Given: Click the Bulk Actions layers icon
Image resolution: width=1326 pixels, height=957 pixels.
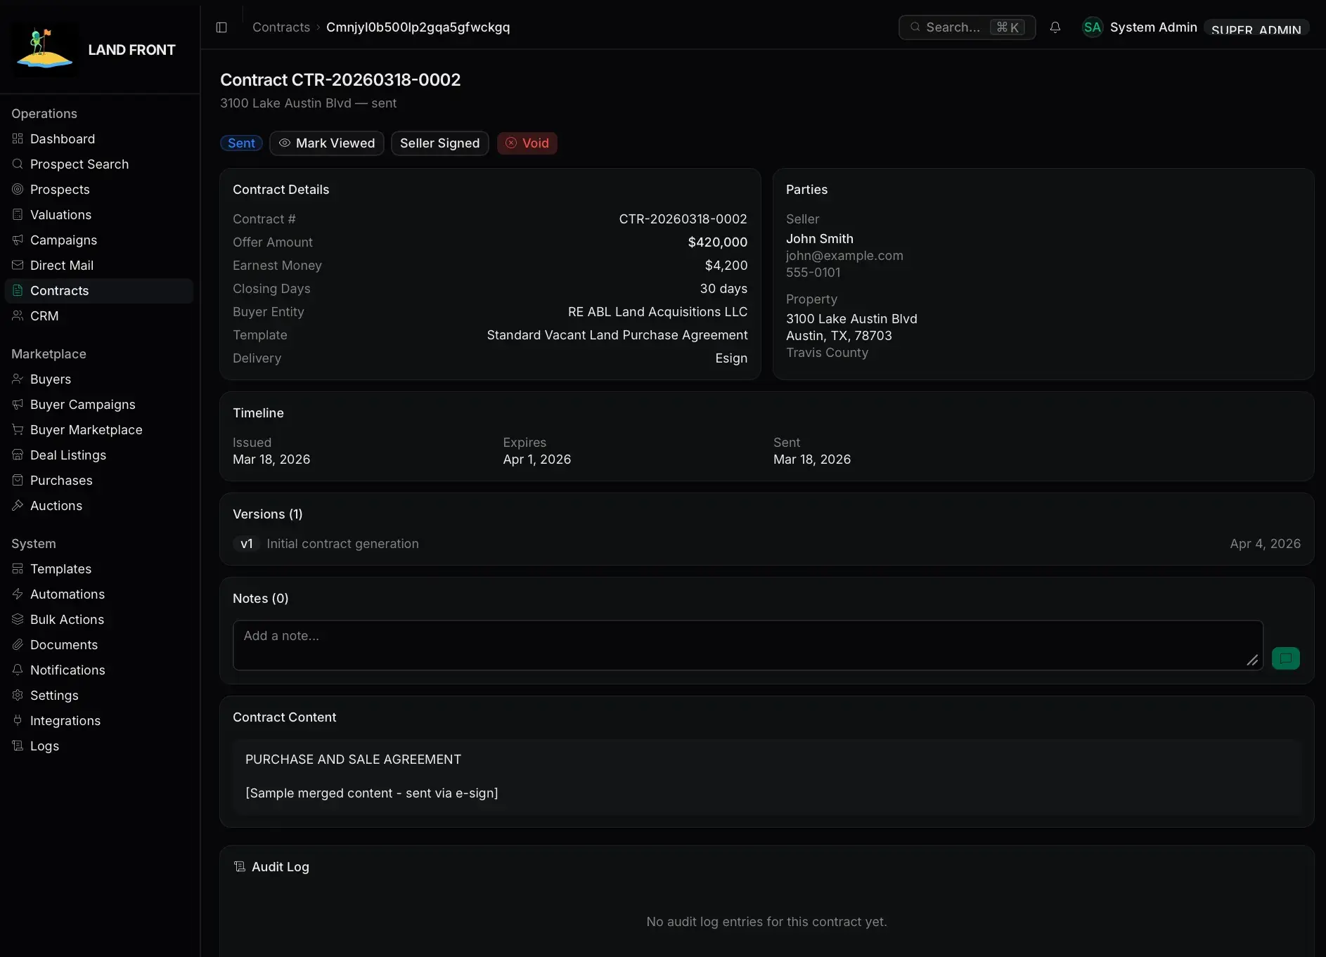Looking at the screenshot, I should pyautogui.click(x=18, y=620).
